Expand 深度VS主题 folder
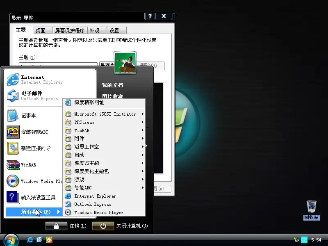This screenshot has width=328, height=246. click(104, 163)
